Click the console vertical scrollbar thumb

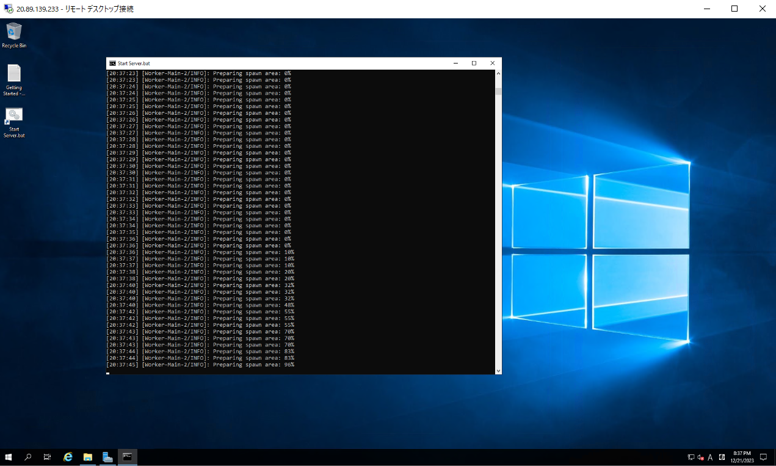(x=498, y=92)
